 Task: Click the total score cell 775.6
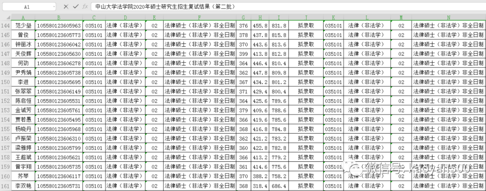279,167
